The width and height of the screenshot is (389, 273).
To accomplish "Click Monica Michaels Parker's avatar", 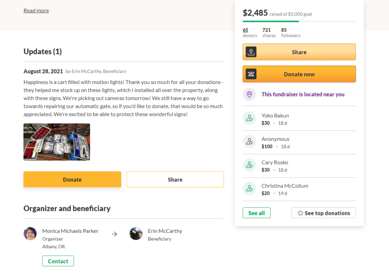I will tap(30, 234).
